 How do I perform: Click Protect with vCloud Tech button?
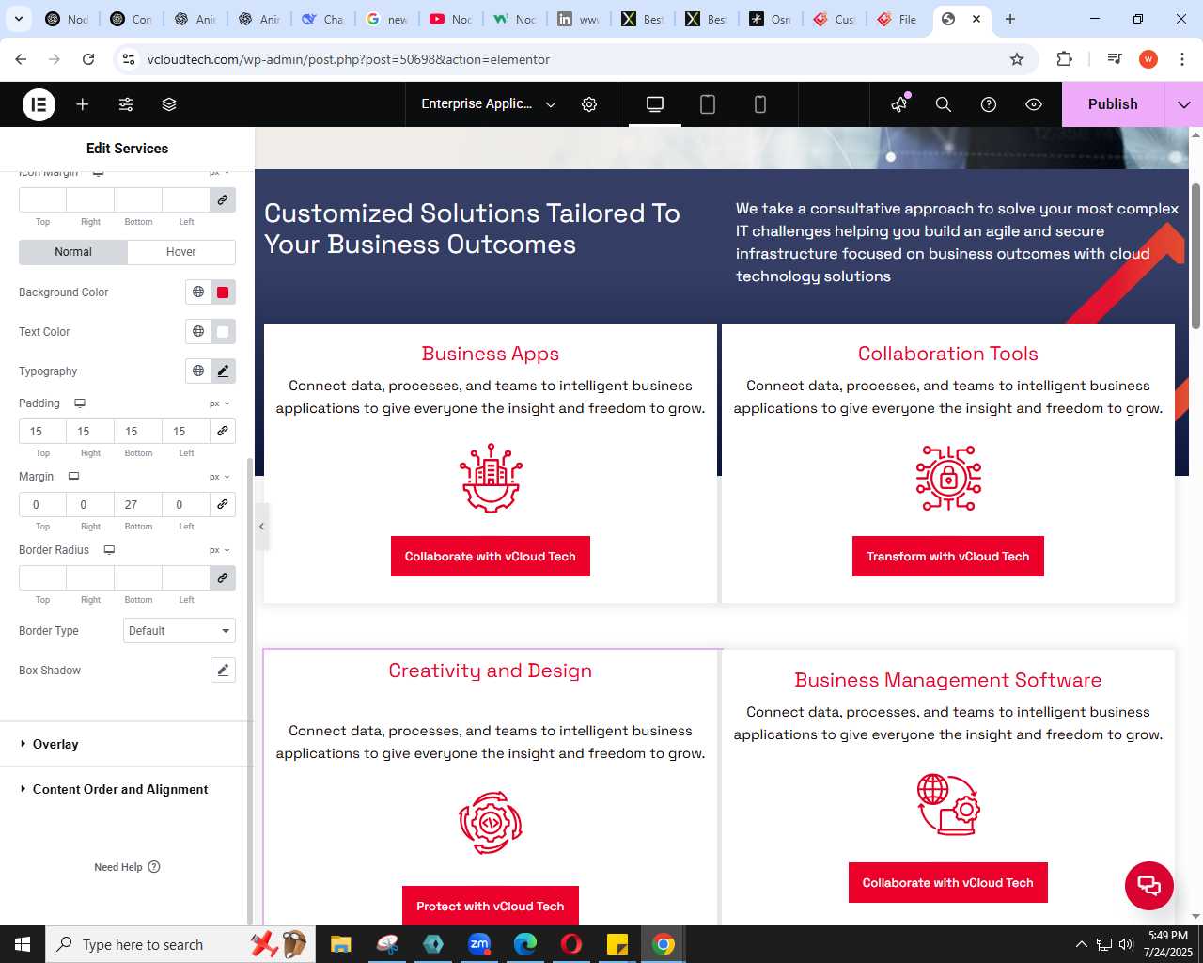[x=491, y=907]
